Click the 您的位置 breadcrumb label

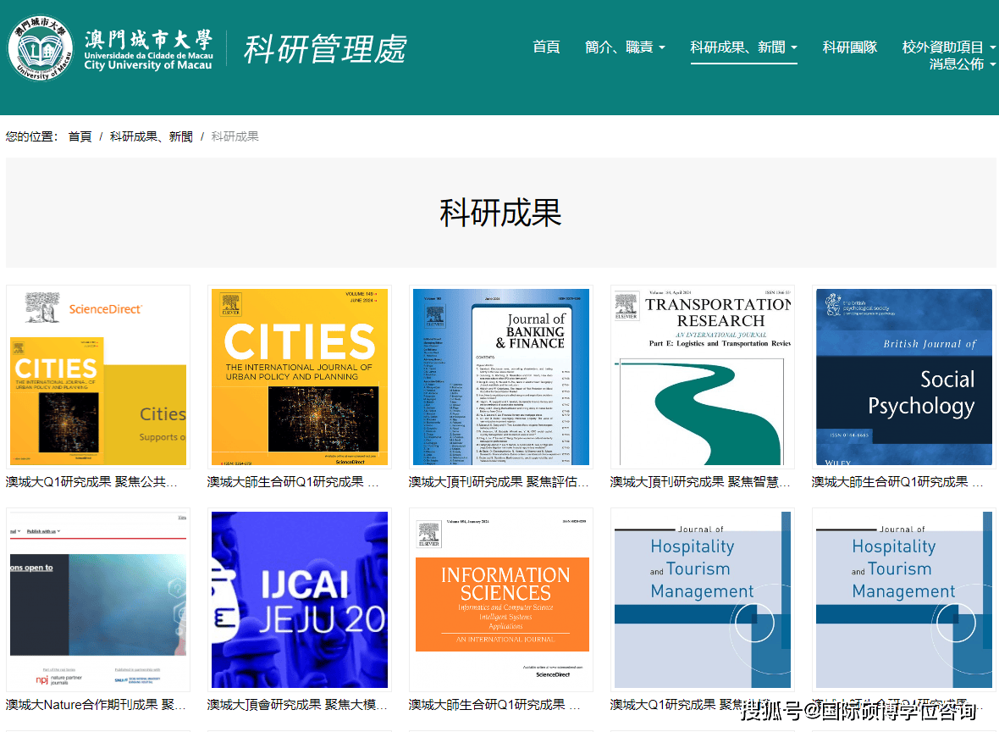[32, 136]
